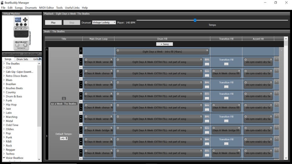Preview the bridge fill transition clip
Viewport: 292px width, 164px height.
tap(214, 128)
